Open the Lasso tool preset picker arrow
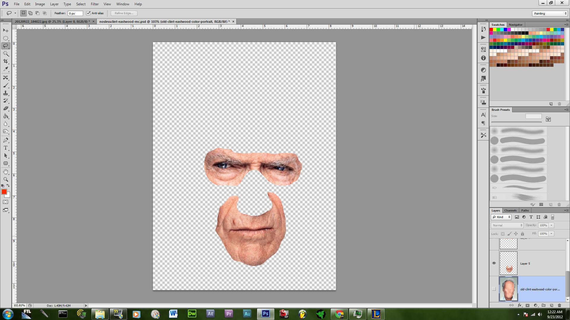Screen dimensions: 570x320 point(15,13)
